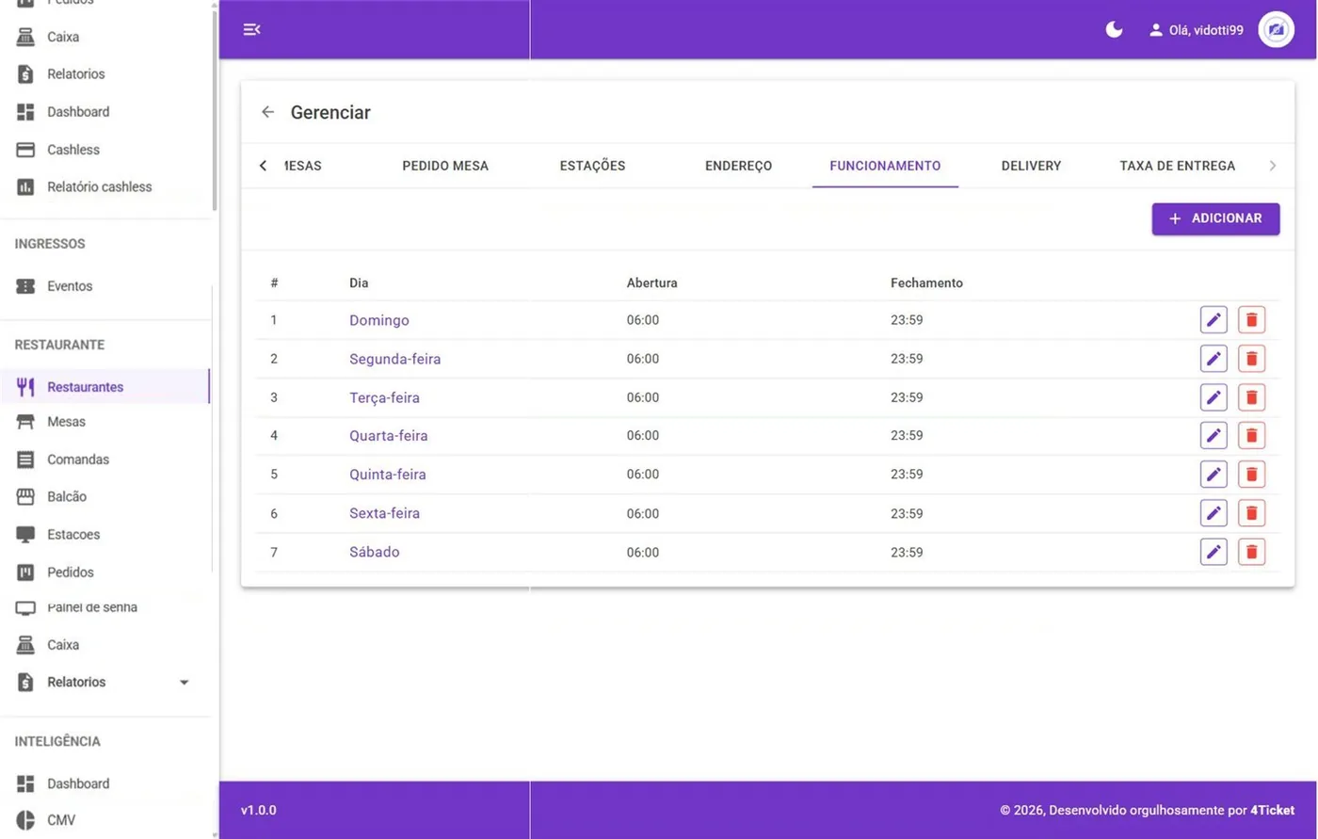
Task: Delete the Quinta-feira entry
Action: pyautogui.click(x=1251, y=474)
